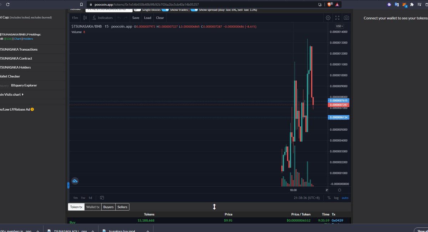Click the blue 0.0000007615 price label
428x232 pixels.
pos(338,101)
